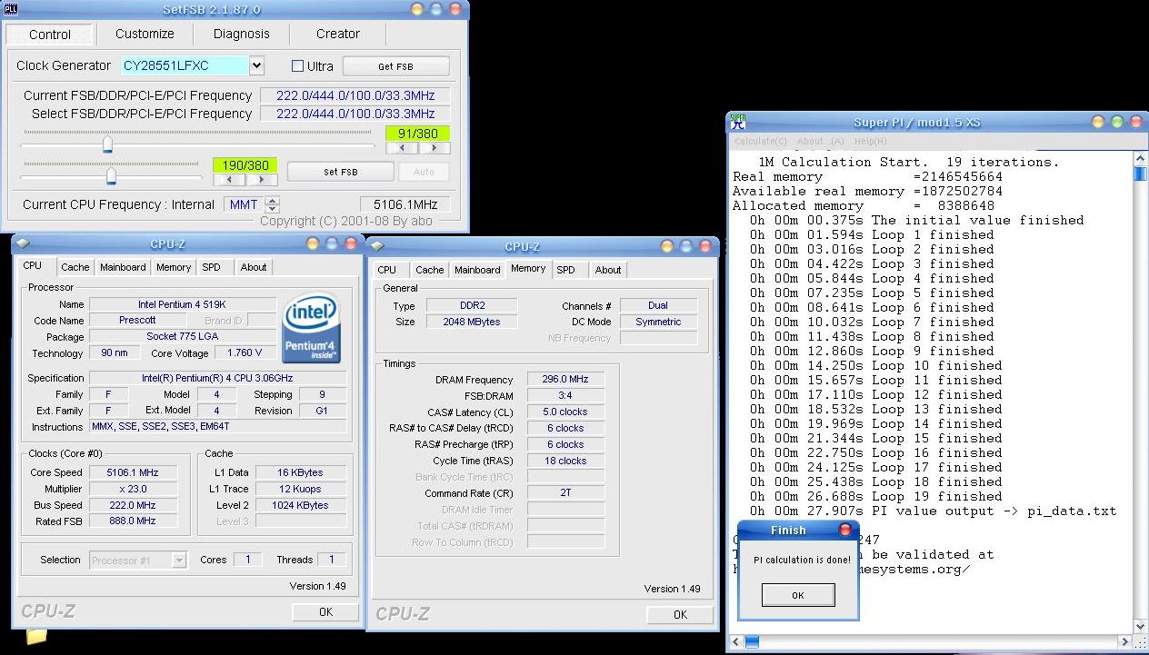Select the CY28551LFXC clock generator field
This screenshot has height=655, width=1149.
coord(185,65)
